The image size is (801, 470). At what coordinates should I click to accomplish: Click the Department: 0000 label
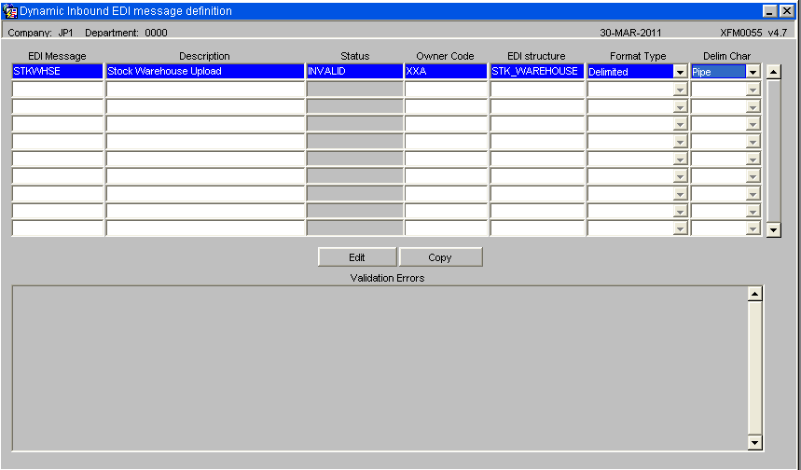coord(126,33)
